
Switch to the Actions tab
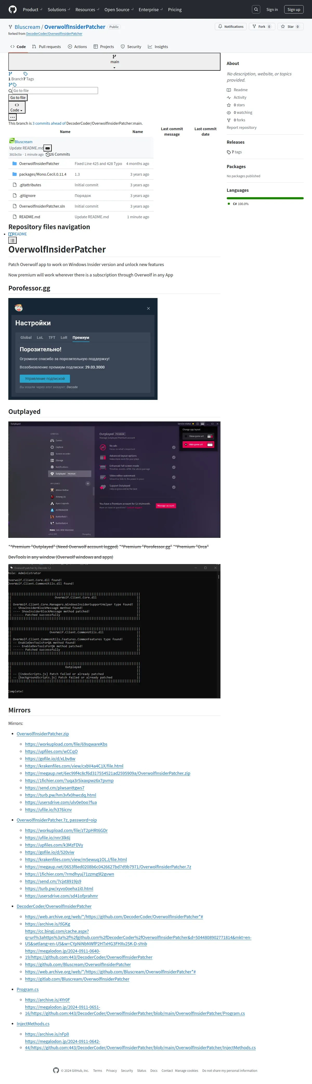pyautogui.click(x=77, y=47)
